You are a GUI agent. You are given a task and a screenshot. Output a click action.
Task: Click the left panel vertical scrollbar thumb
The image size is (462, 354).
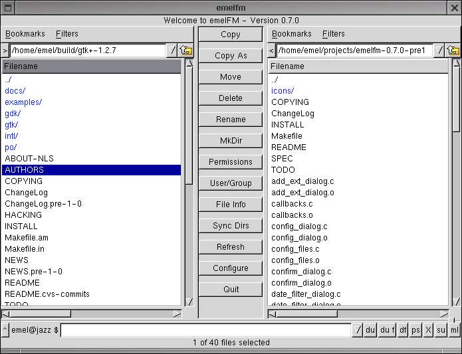pos(189,126)
